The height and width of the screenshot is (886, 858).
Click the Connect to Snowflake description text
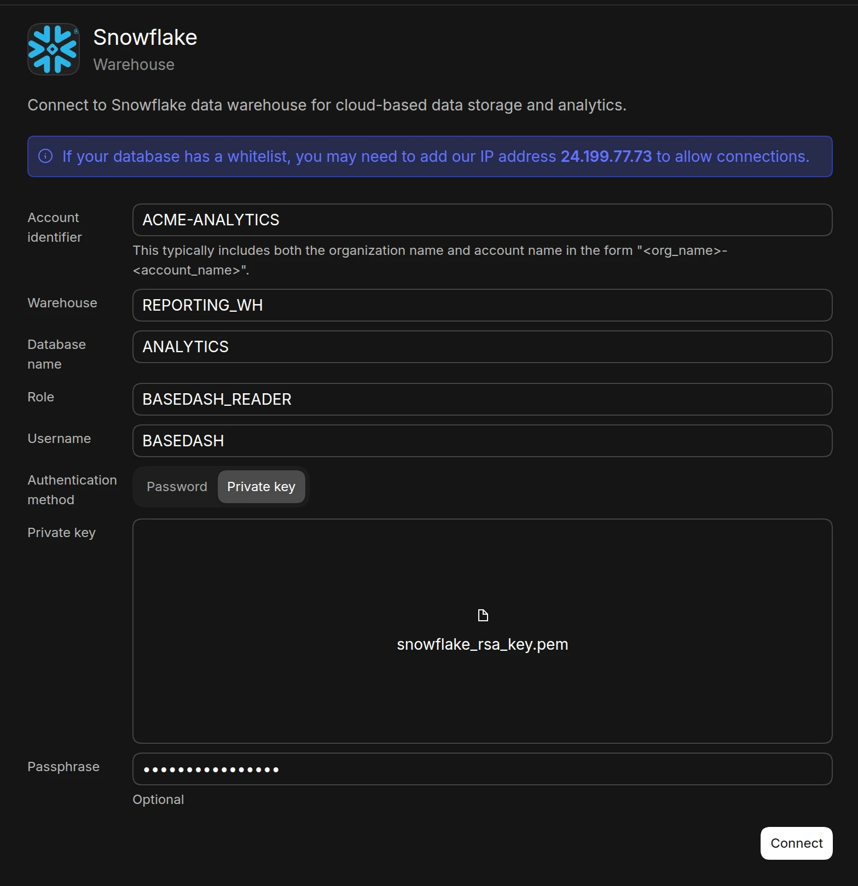[x=327, y=105]
